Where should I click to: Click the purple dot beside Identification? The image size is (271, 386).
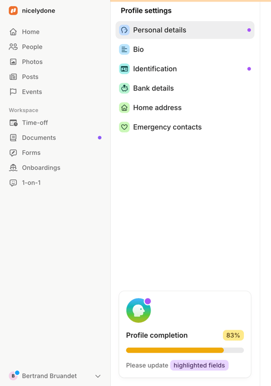(x=249, y=69)
